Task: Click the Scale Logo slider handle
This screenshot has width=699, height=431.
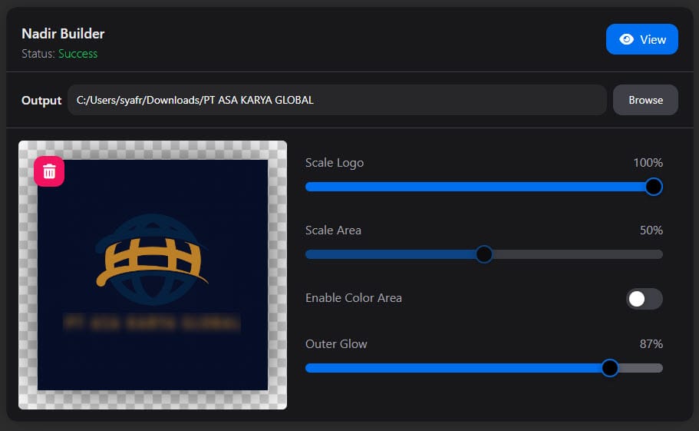Action: (654, 187)
